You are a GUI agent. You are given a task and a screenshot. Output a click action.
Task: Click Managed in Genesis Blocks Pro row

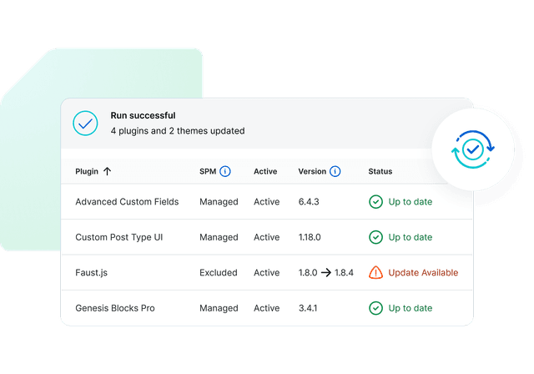tap(219, 309)
